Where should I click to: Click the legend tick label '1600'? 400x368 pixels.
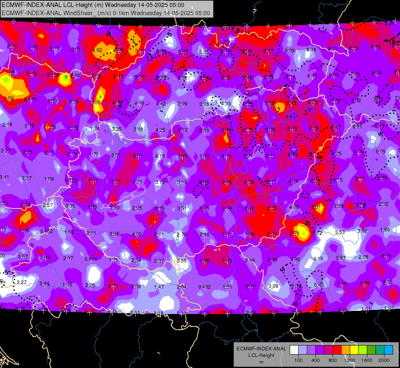pyautogui.click(x=367, y=360)
